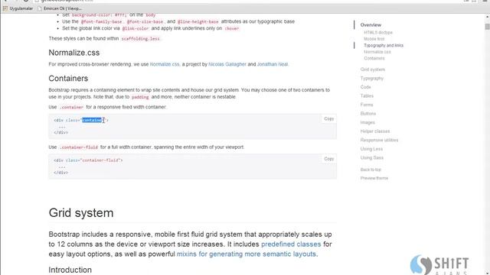Click the Grid system heading
Image resolution: width=490 pixels, height=275 pixels.
tap(81, 213)
